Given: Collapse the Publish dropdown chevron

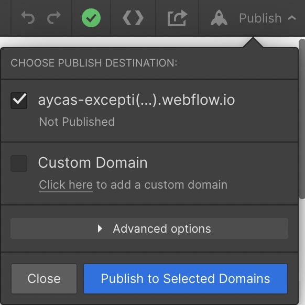Looking at the screenshot, I should [x=292, y=18].
